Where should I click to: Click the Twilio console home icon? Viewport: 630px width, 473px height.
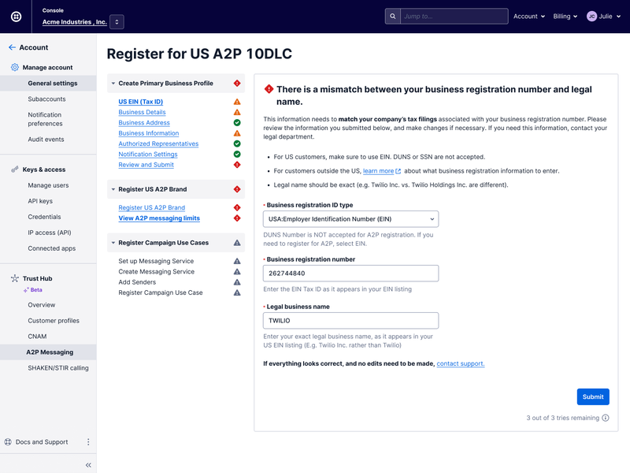coord(16,16)
